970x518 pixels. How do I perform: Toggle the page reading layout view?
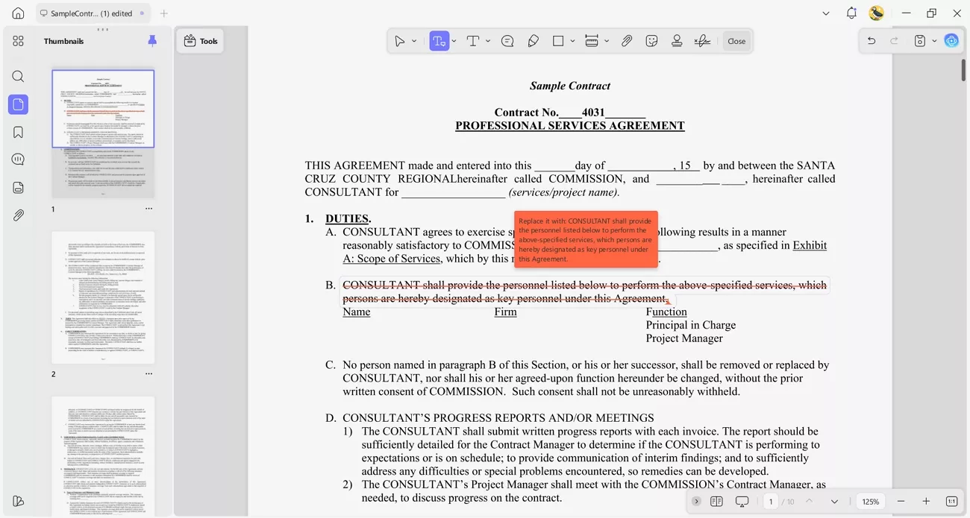716,502
